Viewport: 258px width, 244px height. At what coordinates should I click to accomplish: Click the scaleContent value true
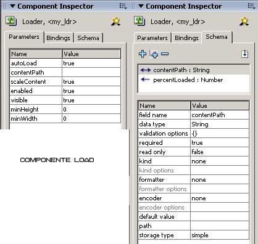tap(91, 81)
